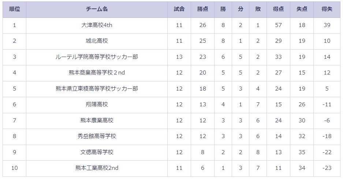The image size is (343, 179).
Task: Select the 分 column header
Action: (241, 9)
